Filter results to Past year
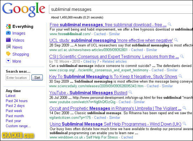This screenshot has height=141, width=193. (13, 121)
